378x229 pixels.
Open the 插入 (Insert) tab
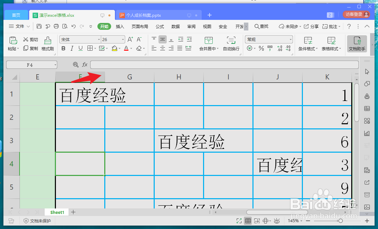[120, 26]
